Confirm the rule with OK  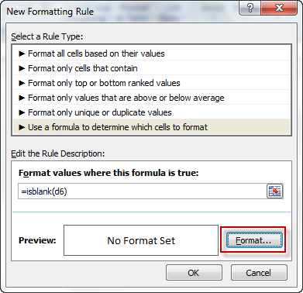coord(194,273)
